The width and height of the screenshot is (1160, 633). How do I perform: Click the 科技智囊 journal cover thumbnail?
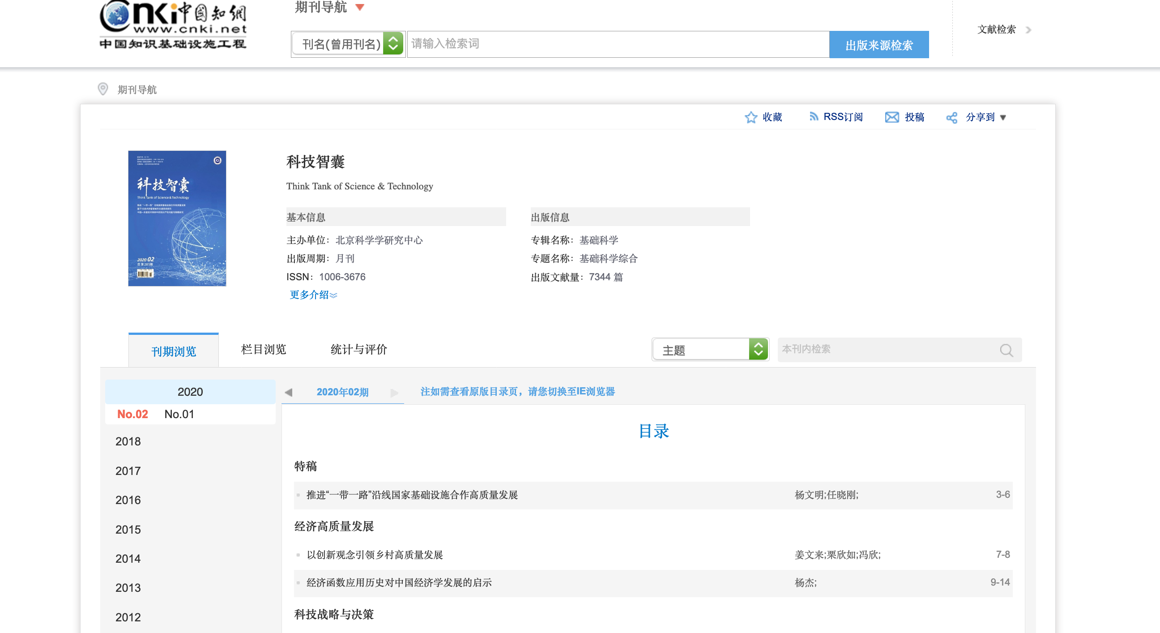pyautogui.click(x=177, y=218)
